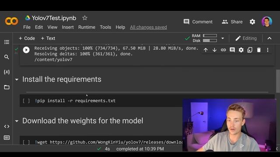Open the Help menu
Viewport: 280px width, 157px height.
pyautogui.click(x=120, y=27)
